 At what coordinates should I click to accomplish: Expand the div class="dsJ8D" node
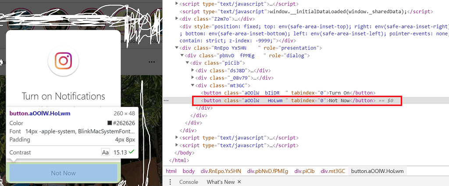[x=192, y=70]
